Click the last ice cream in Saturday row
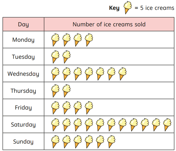The width and height of the screenshot is (176, 151). [x=167, y=124]
